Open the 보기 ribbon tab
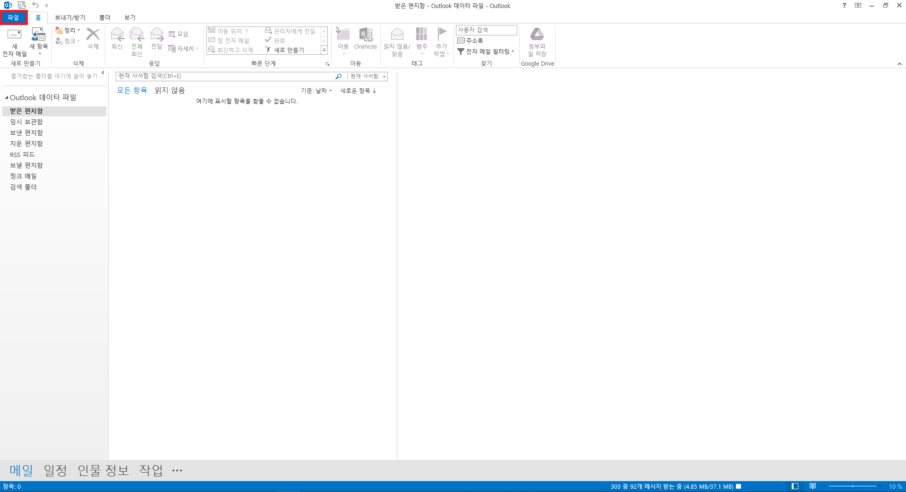The width and height of the screenshot is (906, 492). [130, 17]
